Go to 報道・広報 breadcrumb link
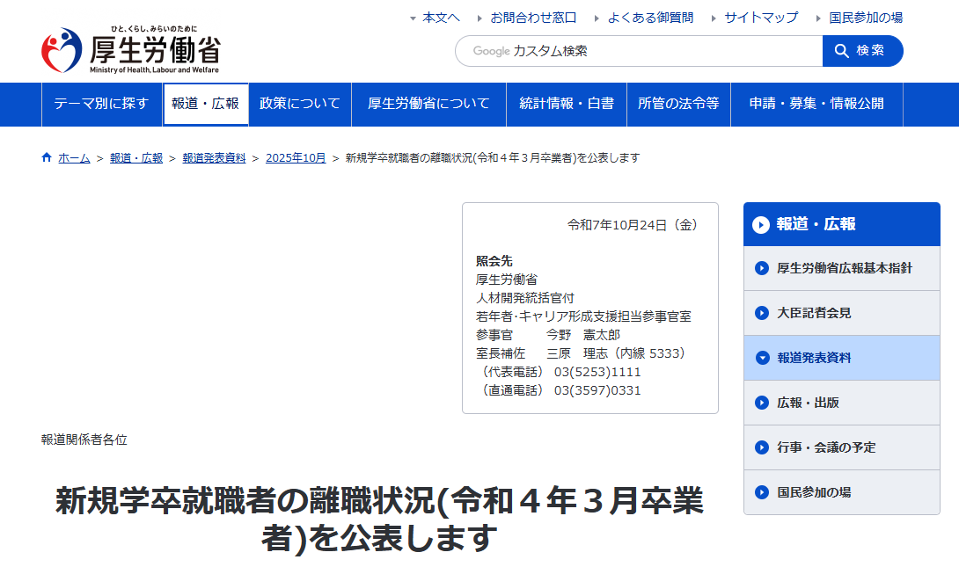This screenshot has width=959, height=567. pos(136,158)
